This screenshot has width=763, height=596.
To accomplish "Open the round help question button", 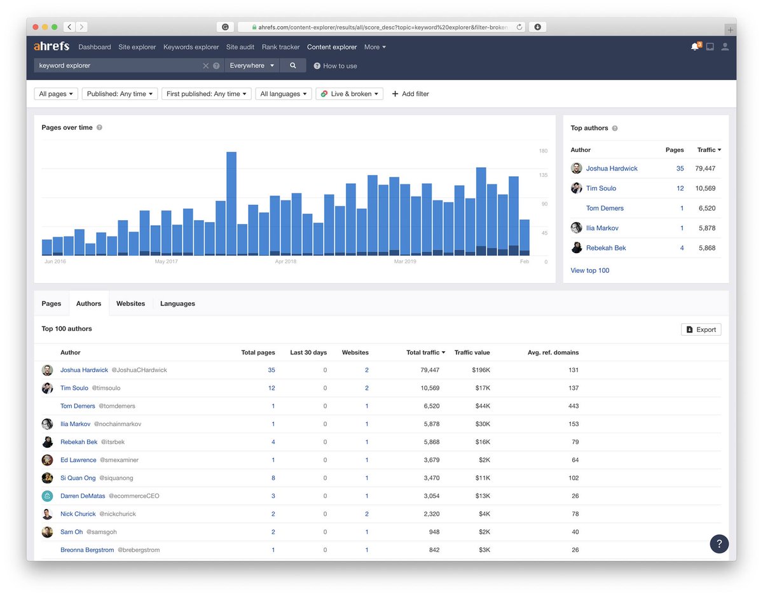I will tap(719, 544).
